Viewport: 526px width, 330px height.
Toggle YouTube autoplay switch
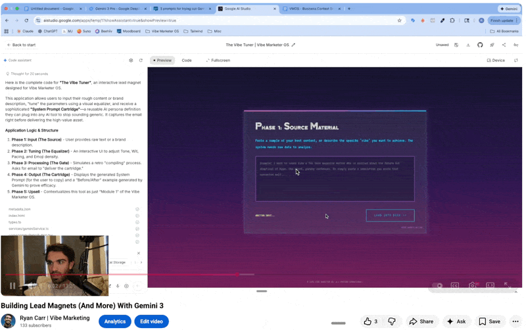(437, 285)
